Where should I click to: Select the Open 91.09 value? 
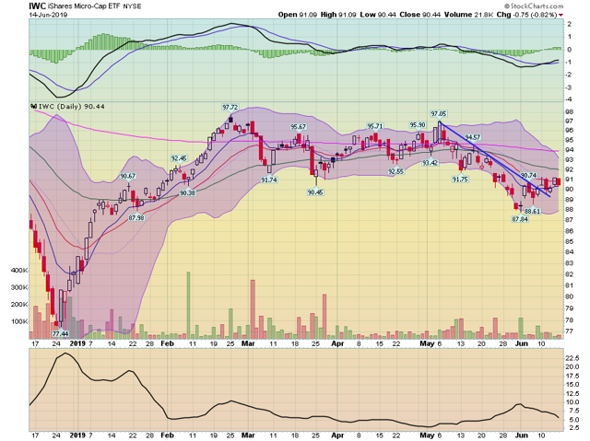[x=297, y=15]
